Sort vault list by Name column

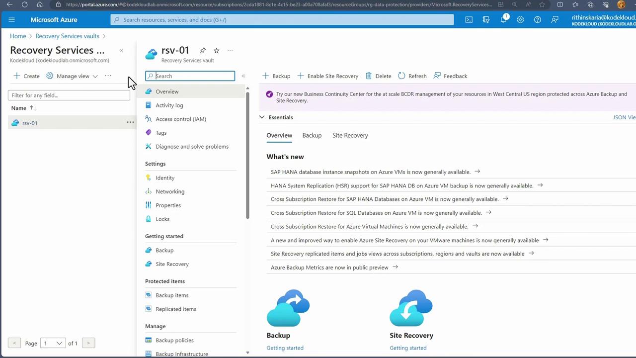24,108
